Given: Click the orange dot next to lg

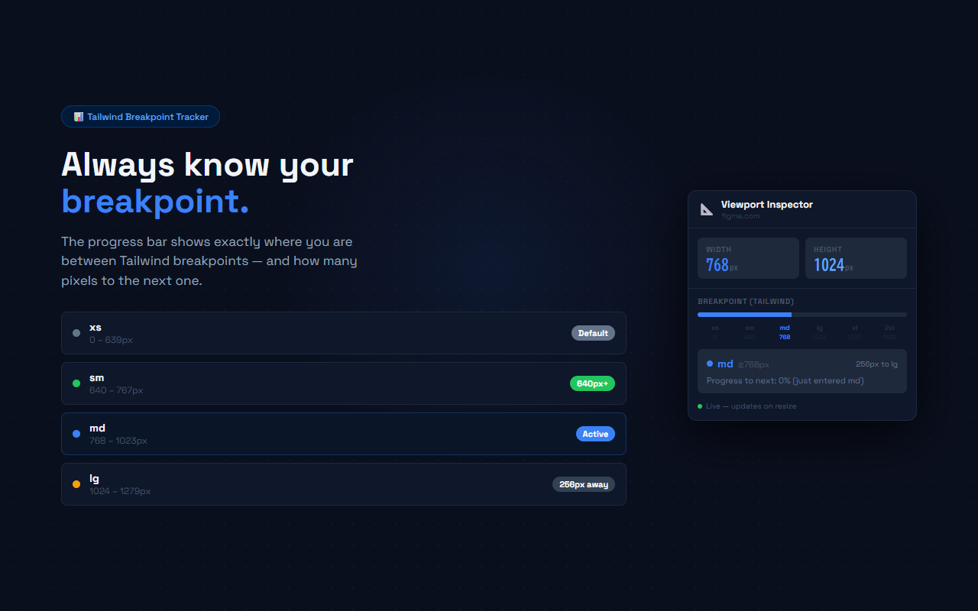Looking at the screenshot, I should coord(76,484).
